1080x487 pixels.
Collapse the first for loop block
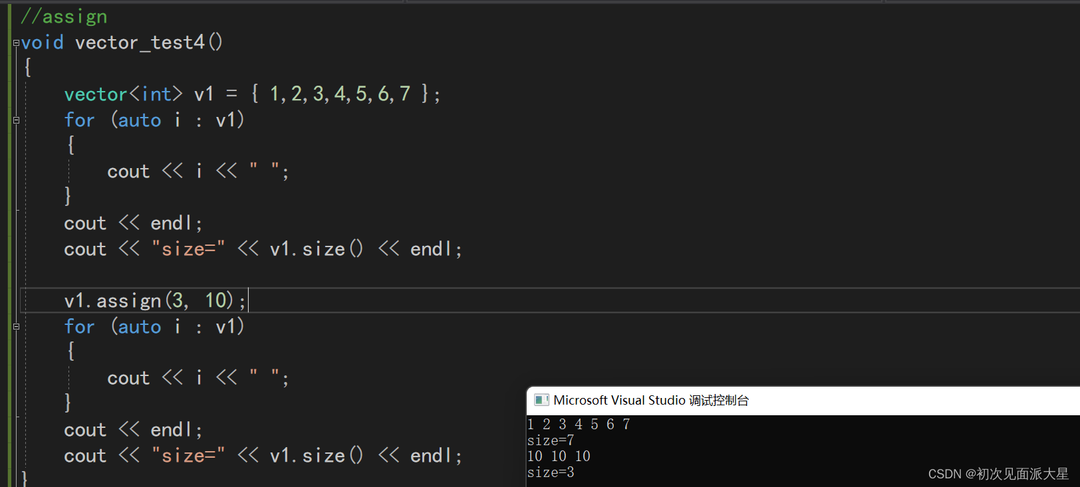(x=15, y=120)
